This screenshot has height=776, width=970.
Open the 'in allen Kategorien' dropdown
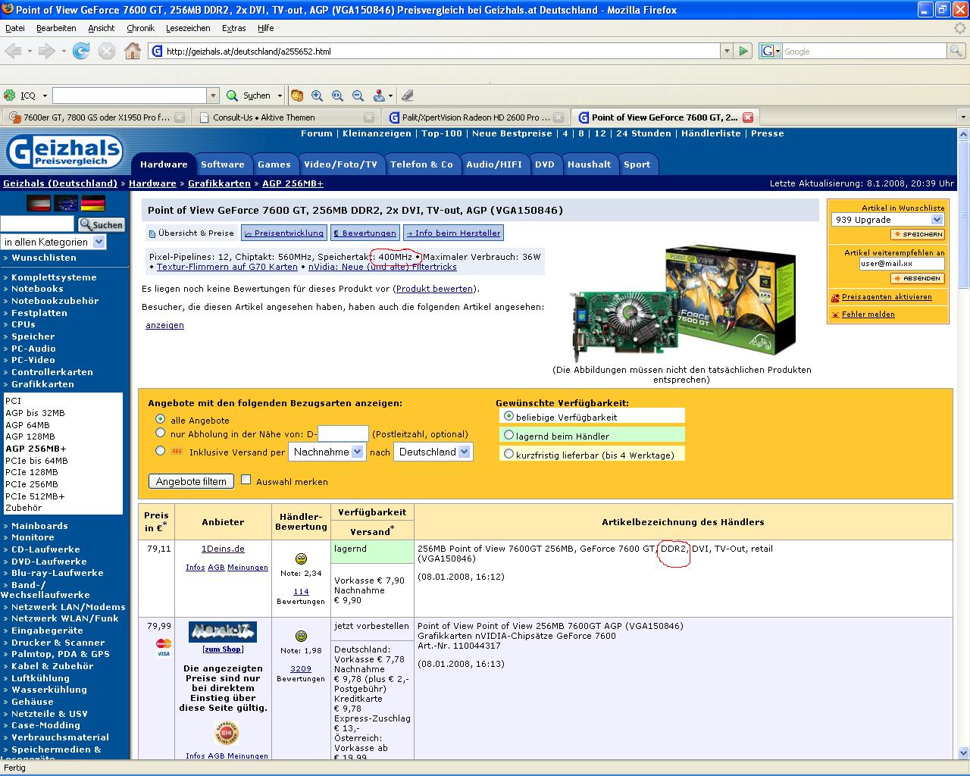tap(53, 242)
